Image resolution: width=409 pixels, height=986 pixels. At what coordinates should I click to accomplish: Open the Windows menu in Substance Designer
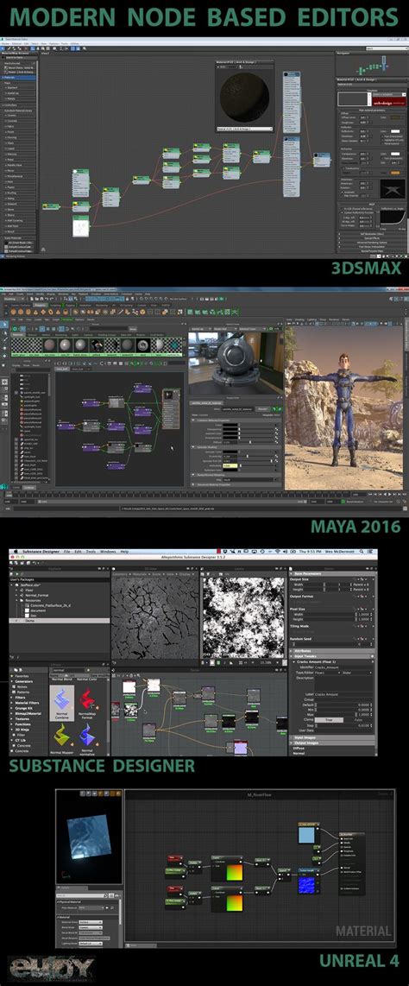click(x=108, y=552)
